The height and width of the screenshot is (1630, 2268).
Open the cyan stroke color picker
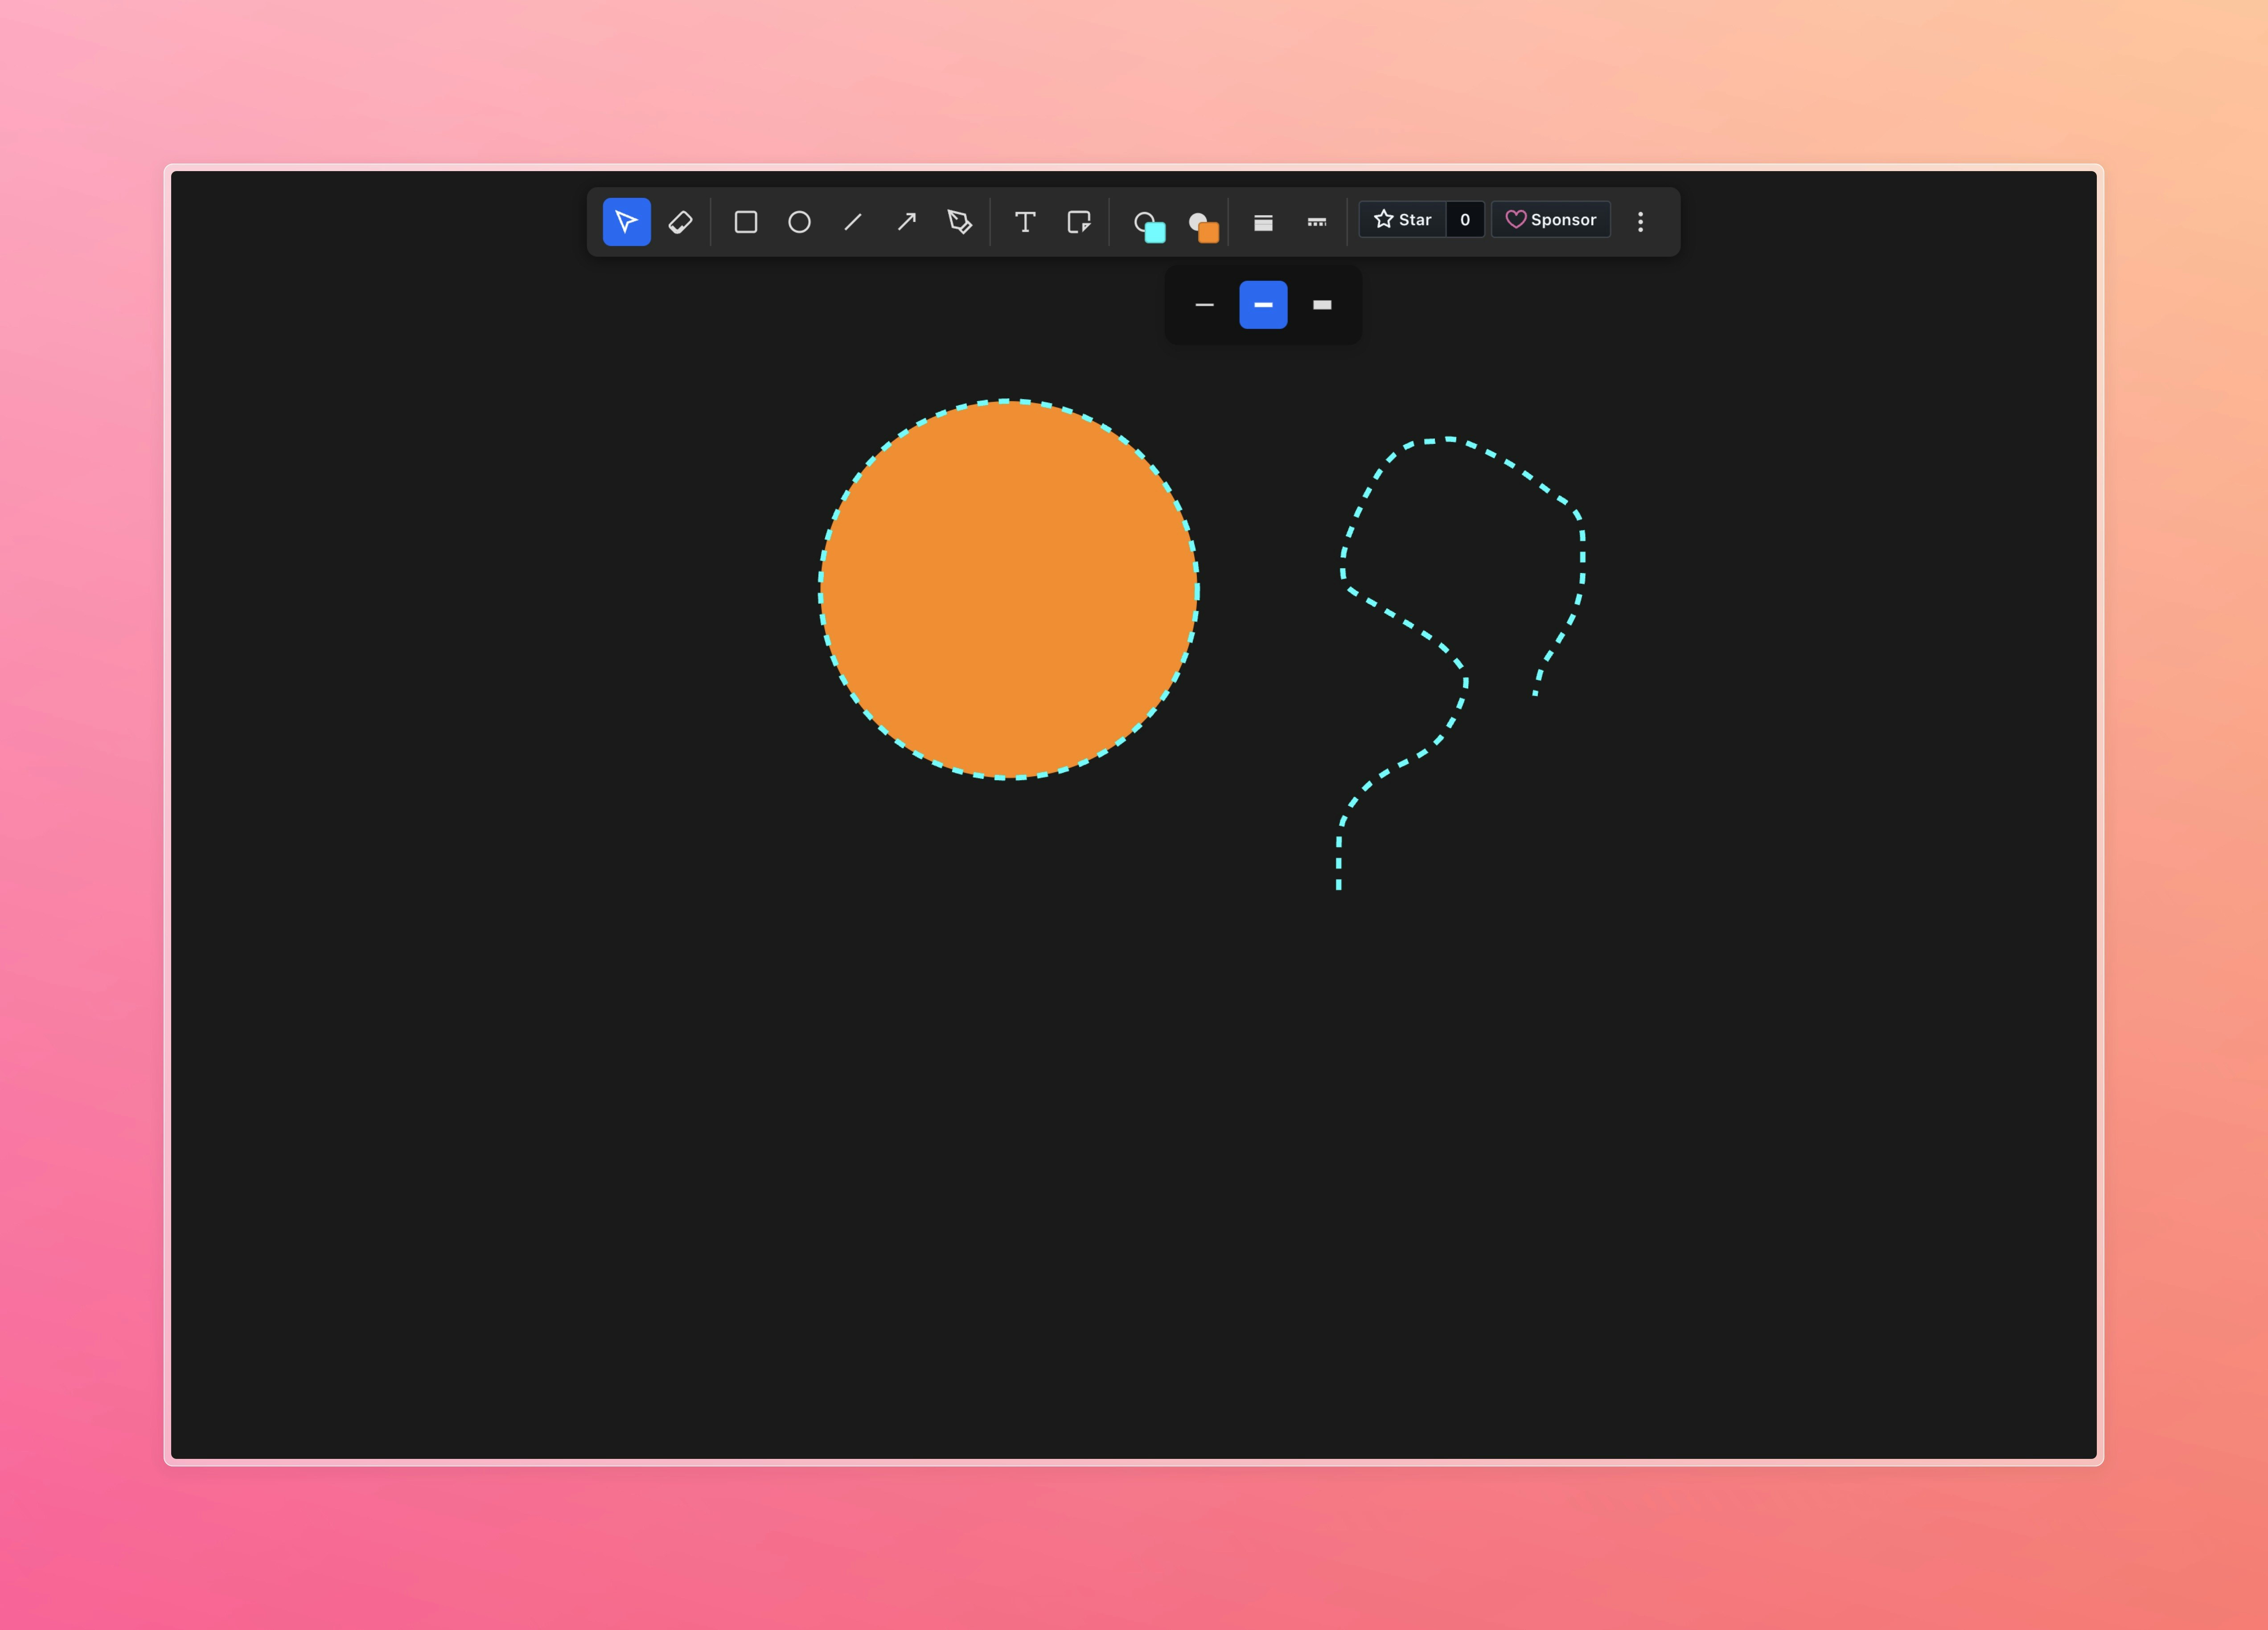click(1148, 221)
